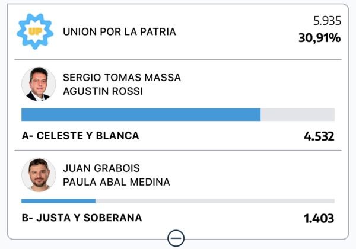Click the 1.403 votes count
Viewport: 356px width, 249px height.
coord(319,219)
